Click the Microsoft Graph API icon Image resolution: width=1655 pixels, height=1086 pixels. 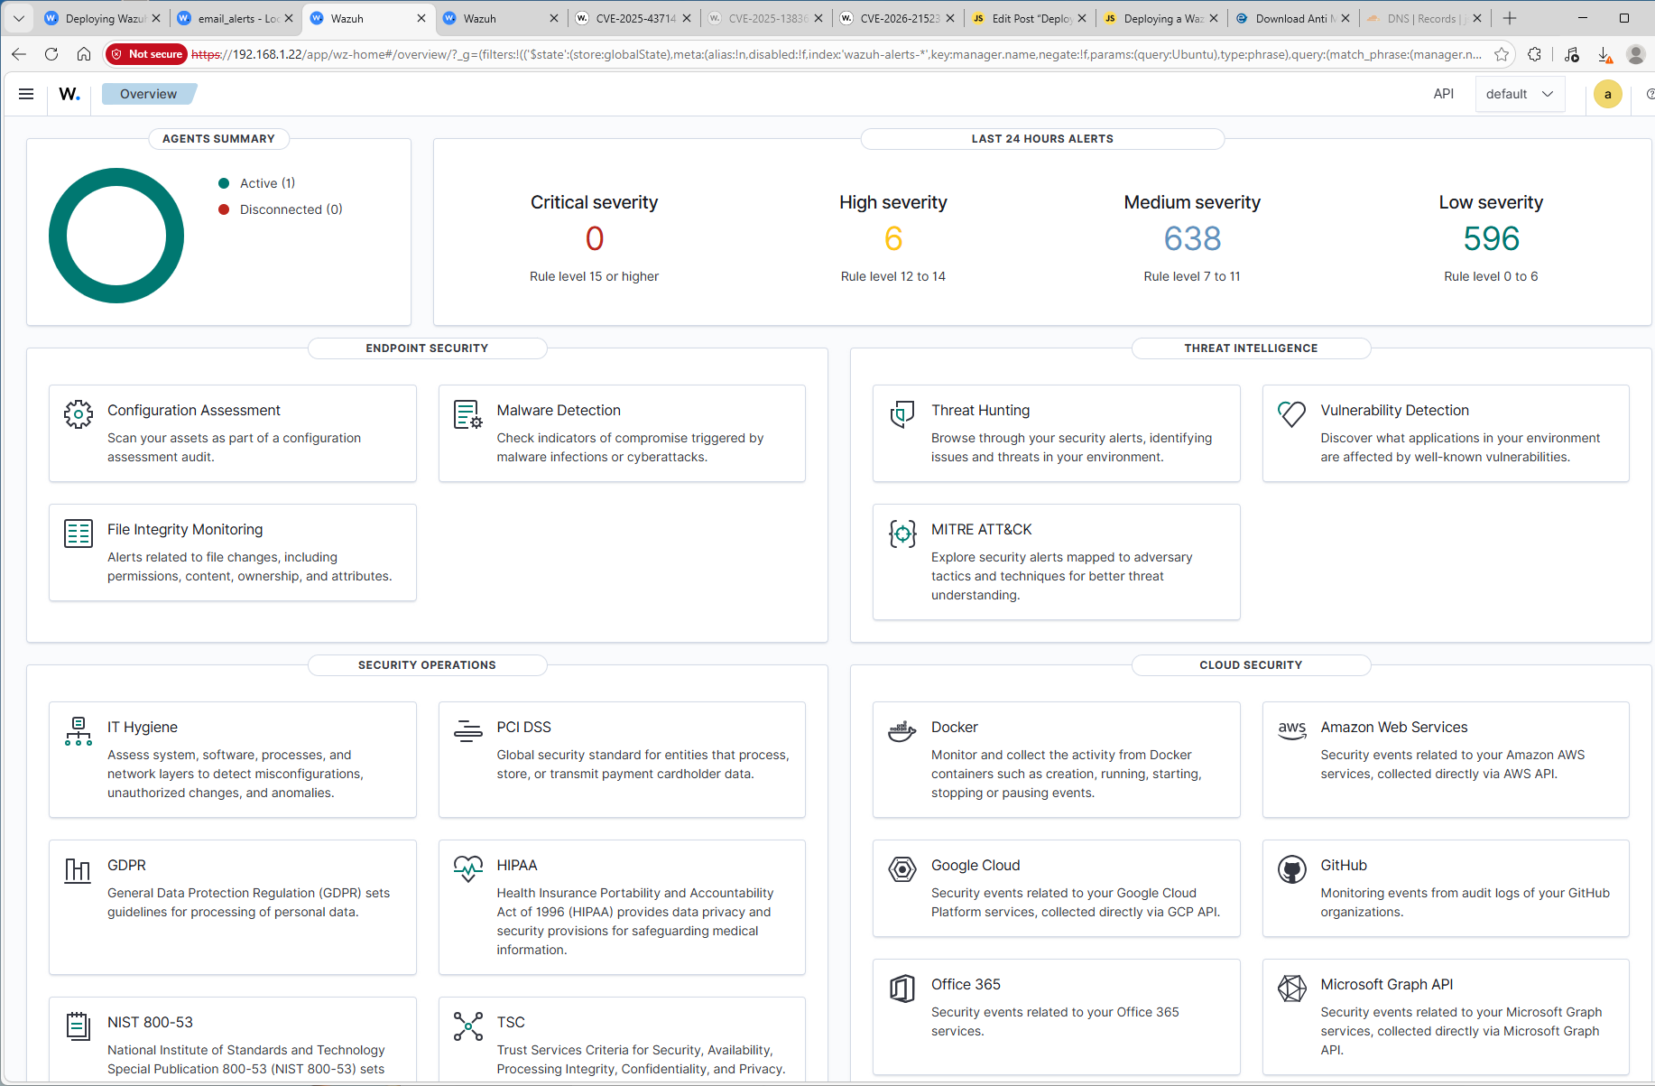click(1291, 989)
